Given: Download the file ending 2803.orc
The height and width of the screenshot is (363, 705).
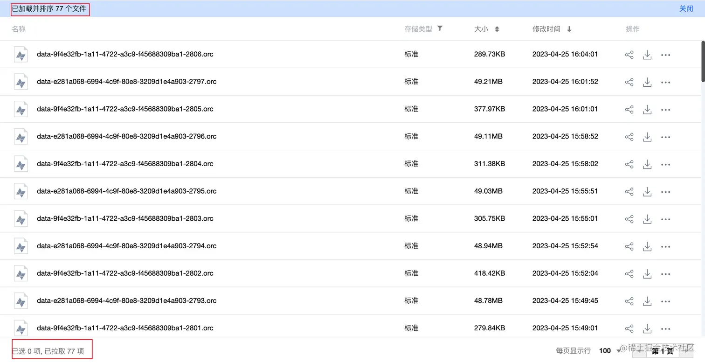Looking at the screenshot, I should (647, 219).
